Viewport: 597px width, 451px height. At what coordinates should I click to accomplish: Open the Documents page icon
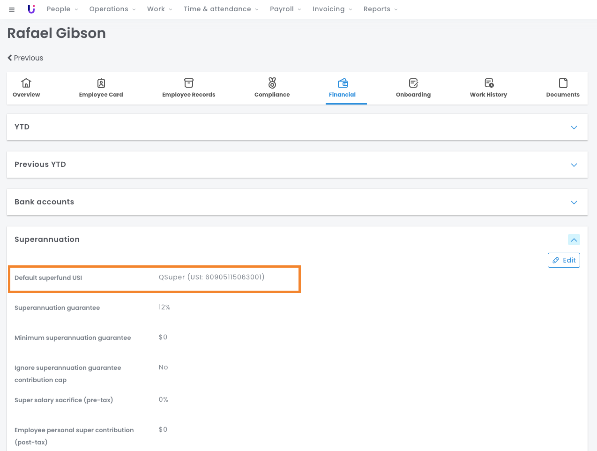tap(563, 83)
